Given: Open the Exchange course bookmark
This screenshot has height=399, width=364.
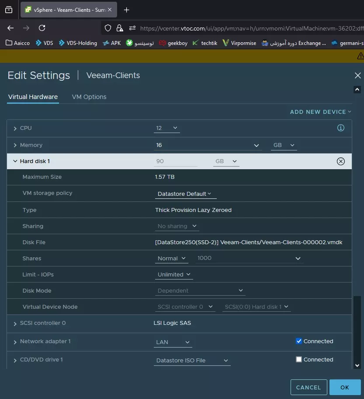Looking at the screenshot, I should pyautogui.click(x=294, y=43).
